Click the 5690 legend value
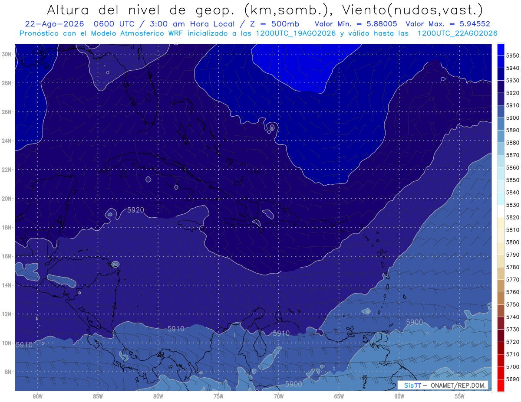Screen dimensions: 521x402 (513, 379)
